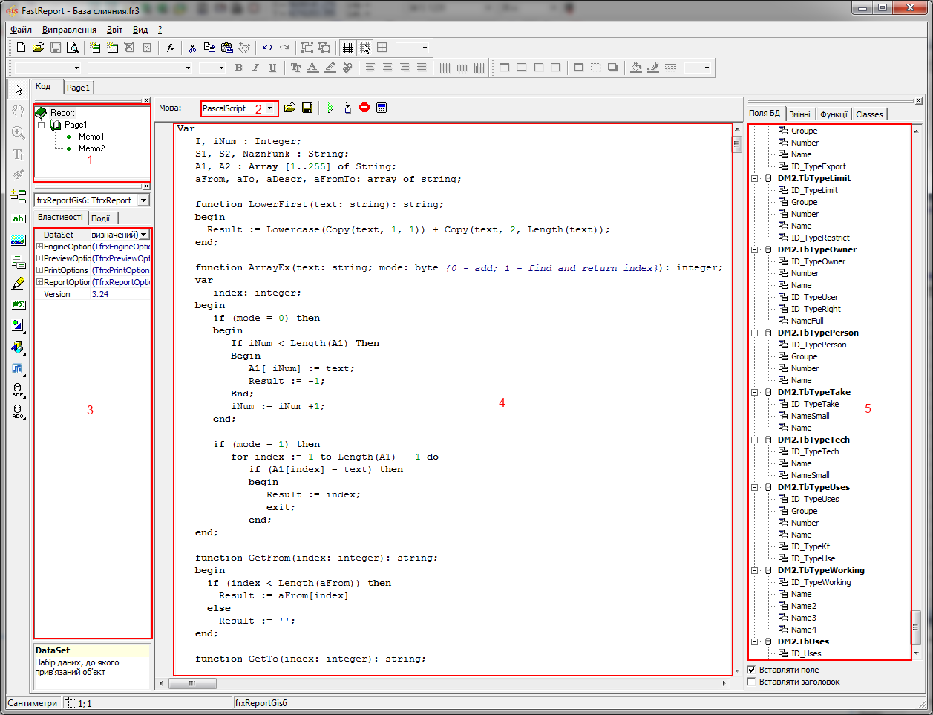Open a script file in the code toolbar
The image size is (933, 715).
point(290,108)
